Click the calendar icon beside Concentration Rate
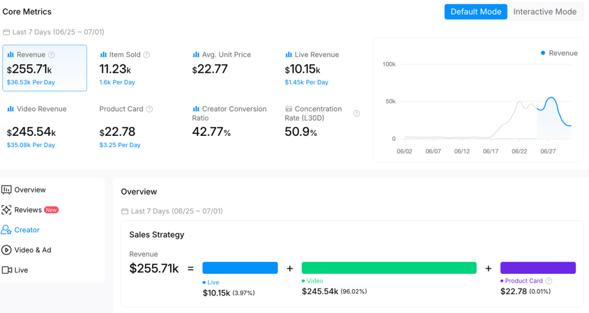The height and width of the screenshot is (313, 589). point(289,109)
